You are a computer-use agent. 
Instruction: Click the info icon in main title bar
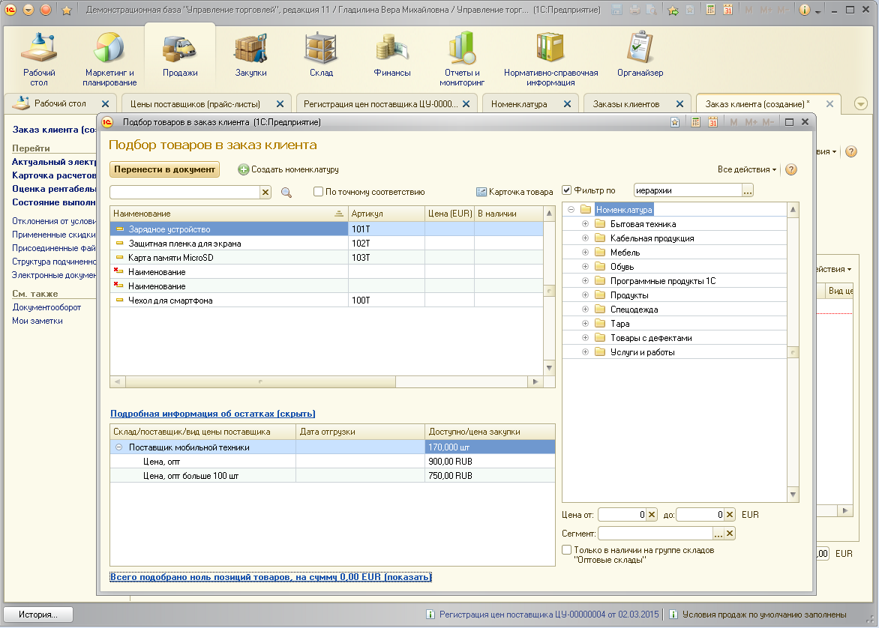click(x=805, y=10)
